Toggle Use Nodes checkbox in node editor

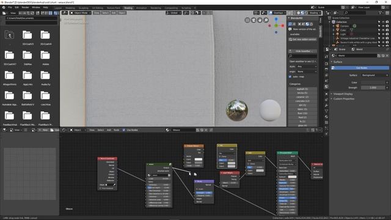[124, 130]
